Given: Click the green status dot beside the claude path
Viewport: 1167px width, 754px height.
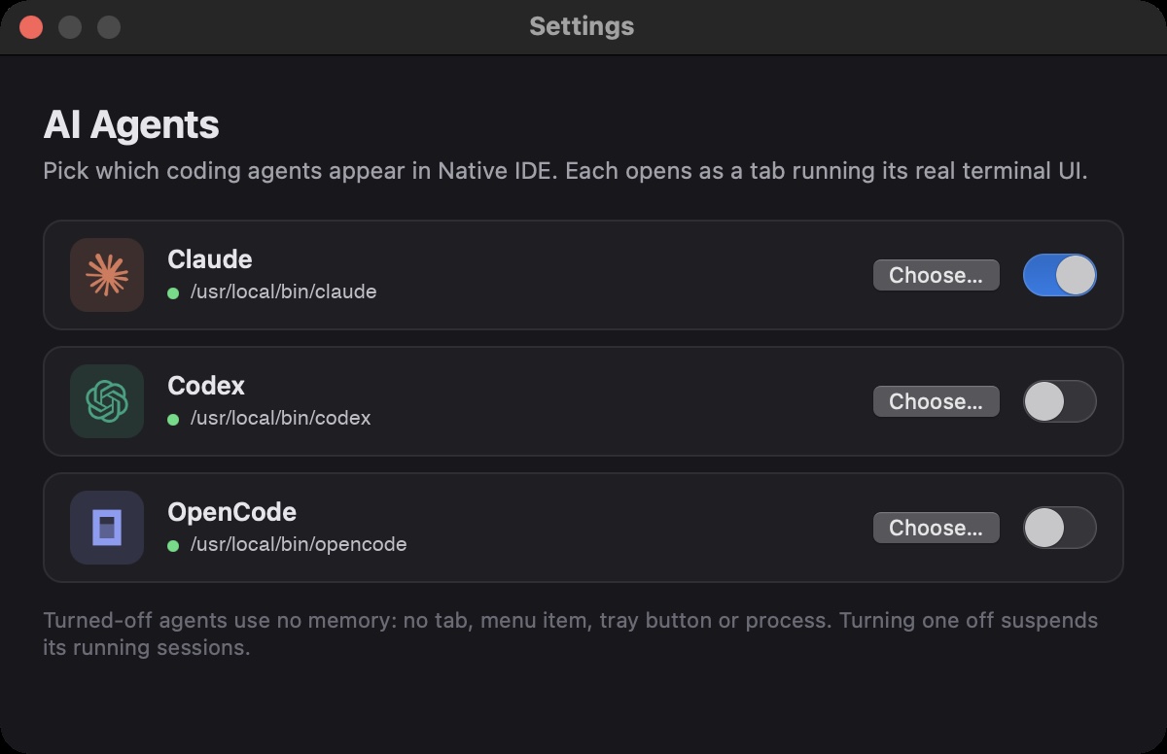Looking at the screenshot, I should pos(173,292).
